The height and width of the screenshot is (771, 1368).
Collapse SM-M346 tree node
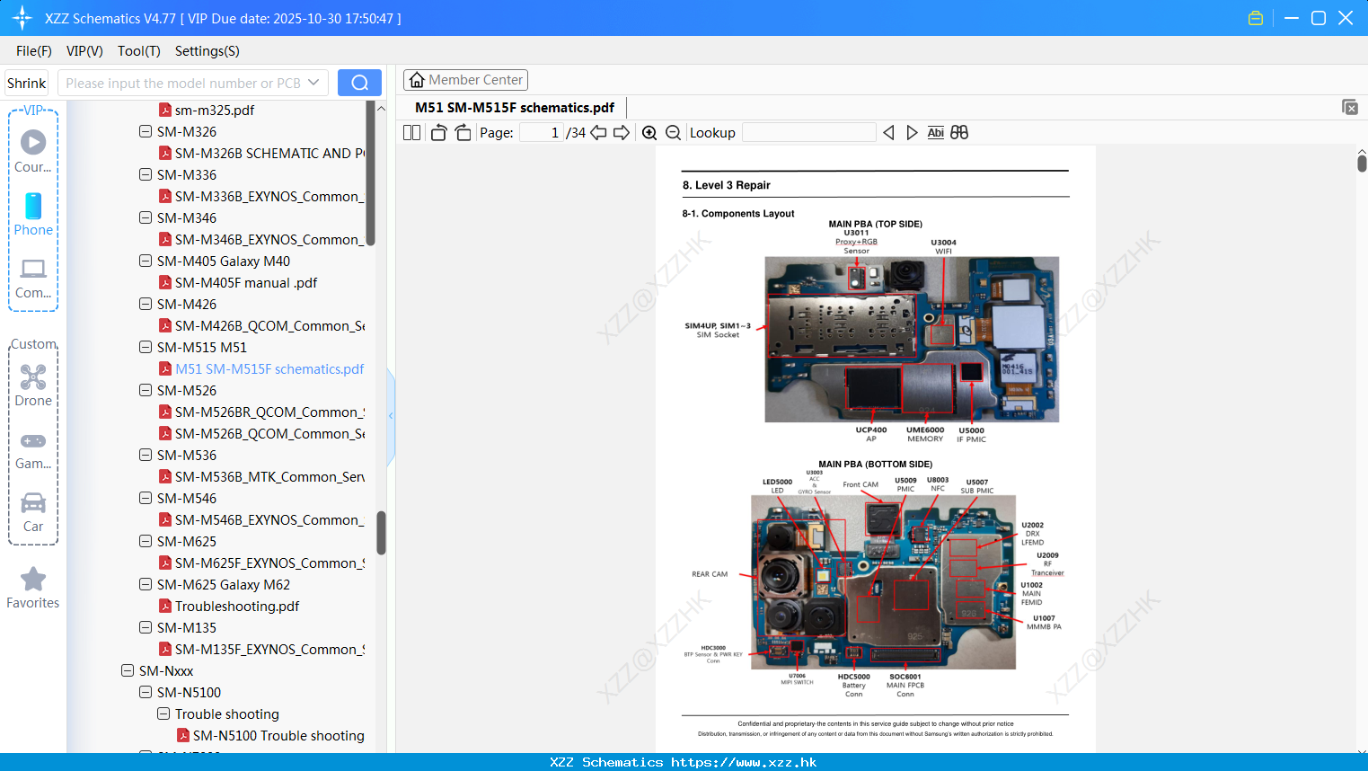coord(146,217)
